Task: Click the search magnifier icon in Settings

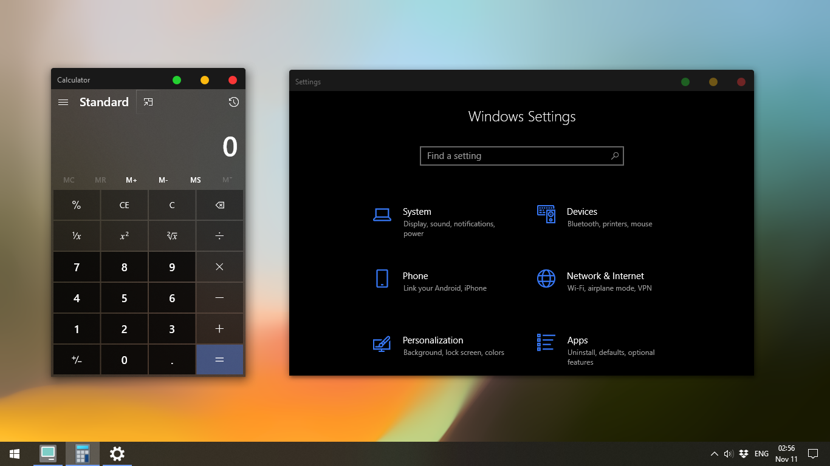Action: coord(615,156)
